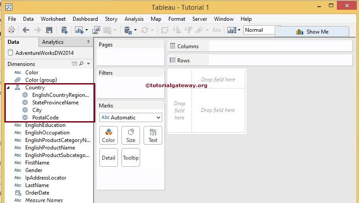Image resolution: width=359 pixels, height=203 pixels.
Task: Click the Save floppy disk icon
Action: coord(49,30)
